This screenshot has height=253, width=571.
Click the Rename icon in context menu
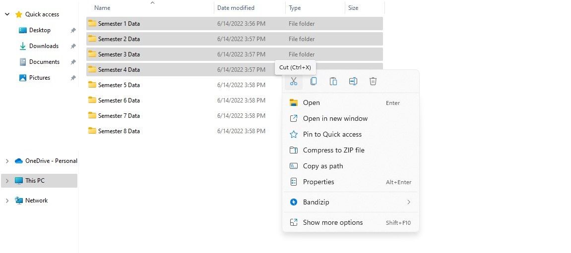[353, 81]
